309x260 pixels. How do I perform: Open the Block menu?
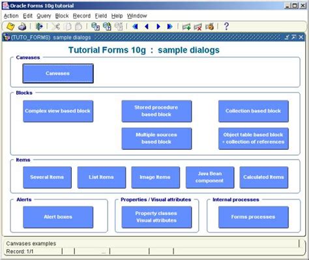pyautogui.click(x=62, y=16)
